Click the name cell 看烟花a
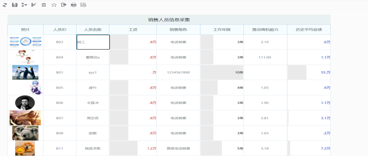The image size is (368, 156). (x=93, y=57)
